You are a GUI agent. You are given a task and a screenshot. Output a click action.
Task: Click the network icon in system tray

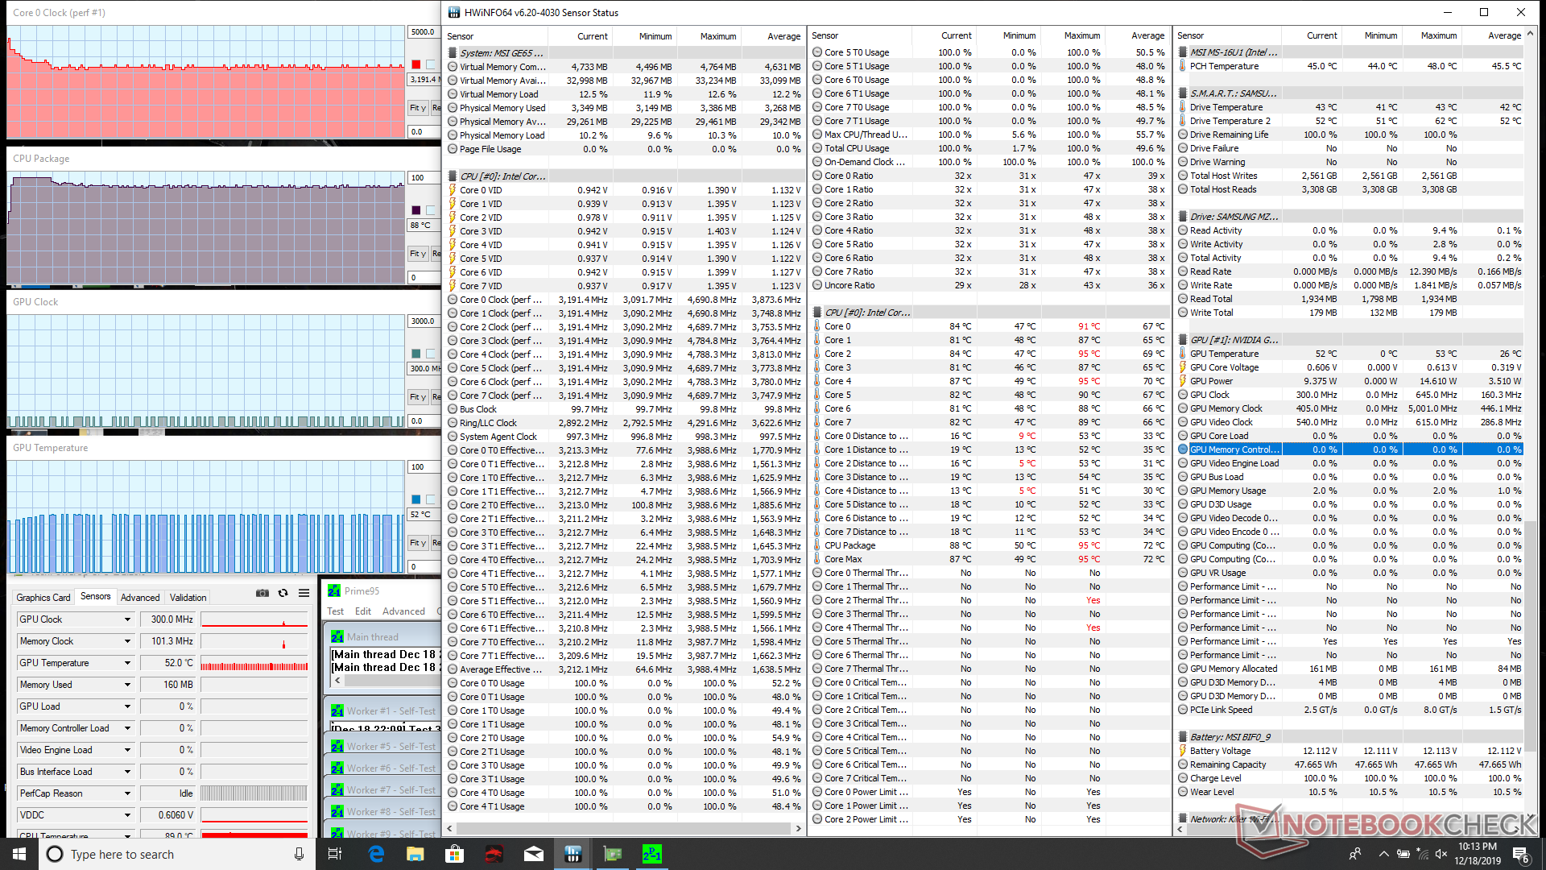coord(1421,854)
